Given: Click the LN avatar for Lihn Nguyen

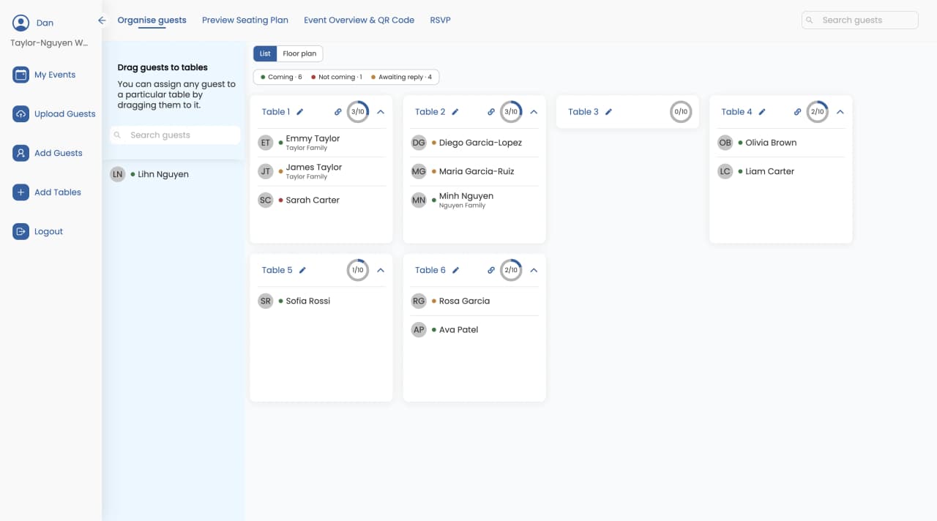Looking at the screenshot, I should [x=118, y=174].
